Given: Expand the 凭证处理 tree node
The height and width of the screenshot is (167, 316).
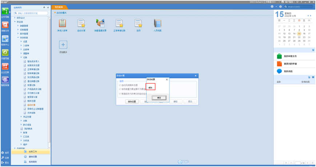Looking at the screenshot, I should click(21, 117).
